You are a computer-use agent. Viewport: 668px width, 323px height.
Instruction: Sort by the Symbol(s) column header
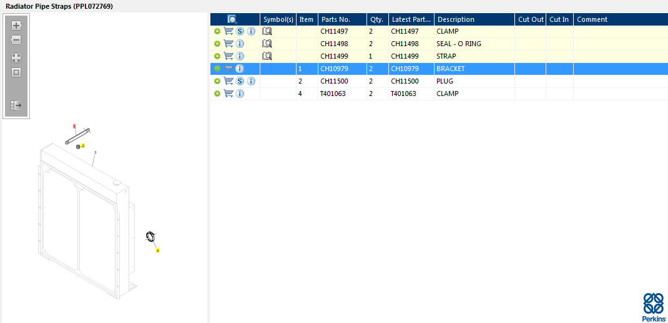click(278, 19)
